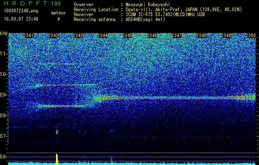Click the bright meteor echo burst near 0.72 kHz
The height and width of the screenshot is (165, 259).
[x=57, y=132]
